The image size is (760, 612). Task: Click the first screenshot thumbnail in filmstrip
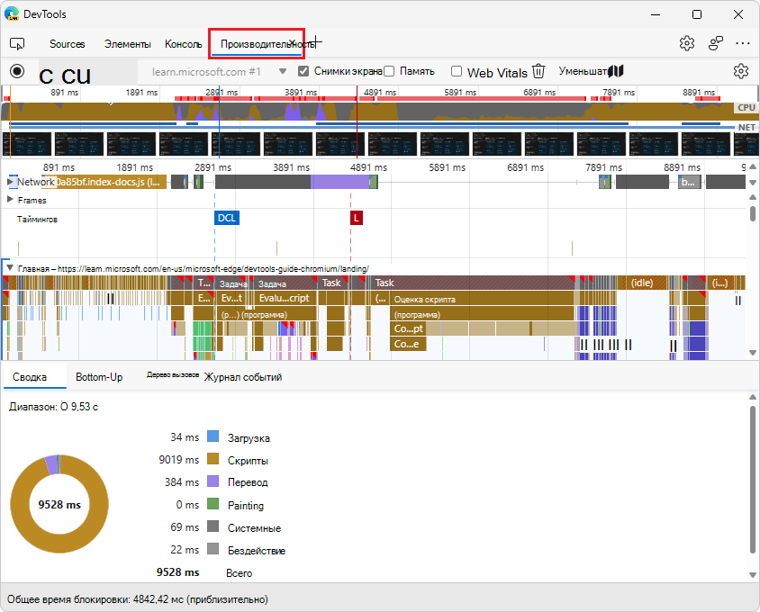tap(27, 144)
